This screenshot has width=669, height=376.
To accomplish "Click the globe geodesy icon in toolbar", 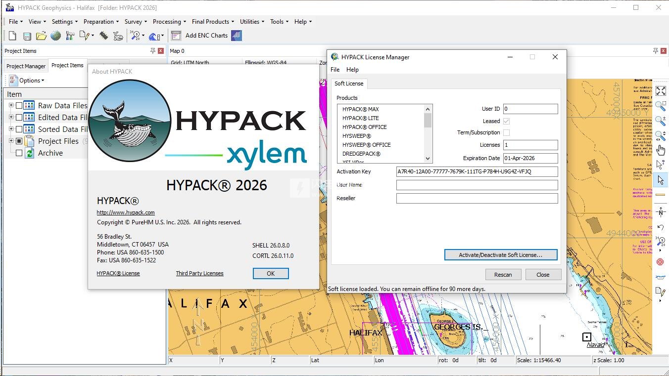I will click(x=55, y=36).
